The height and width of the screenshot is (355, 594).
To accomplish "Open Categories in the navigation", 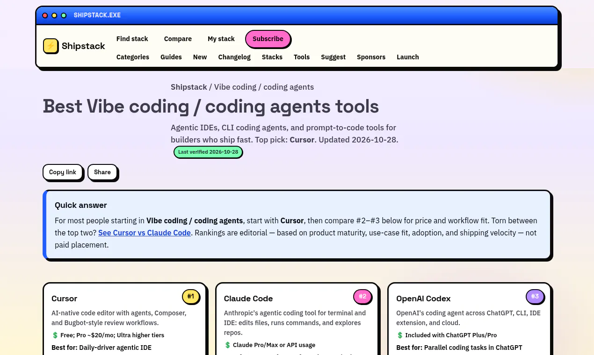I will (x=133, y=57).
